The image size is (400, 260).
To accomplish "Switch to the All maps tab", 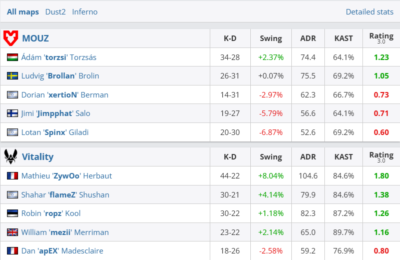I will pos(23,11).
